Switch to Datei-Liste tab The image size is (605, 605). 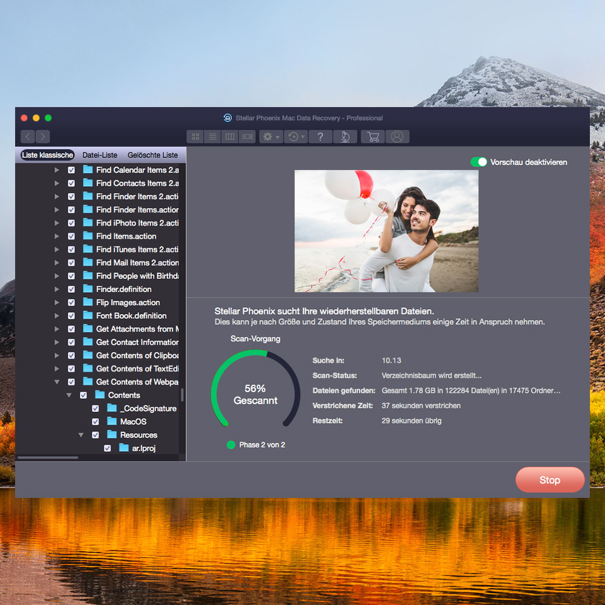coord(100,155)
